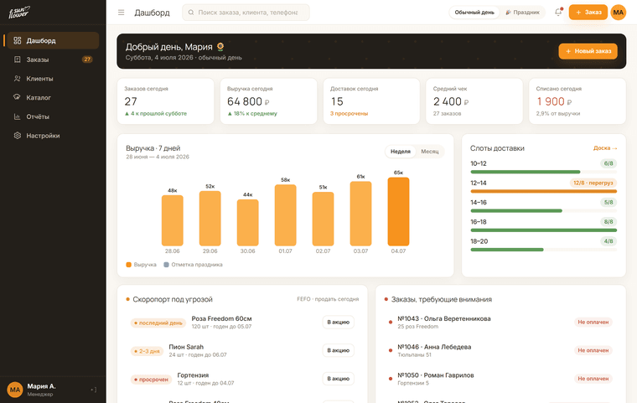Open the Средний чек card

(474, 101)
